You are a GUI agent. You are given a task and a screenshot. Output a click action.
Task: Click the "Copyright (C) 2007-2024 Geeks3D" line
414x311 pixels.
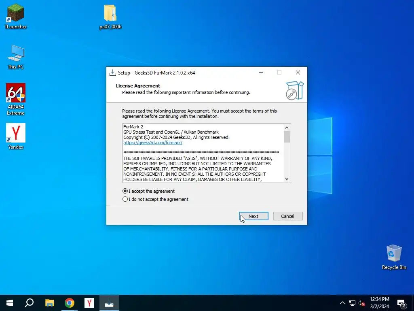click(176, 137)
